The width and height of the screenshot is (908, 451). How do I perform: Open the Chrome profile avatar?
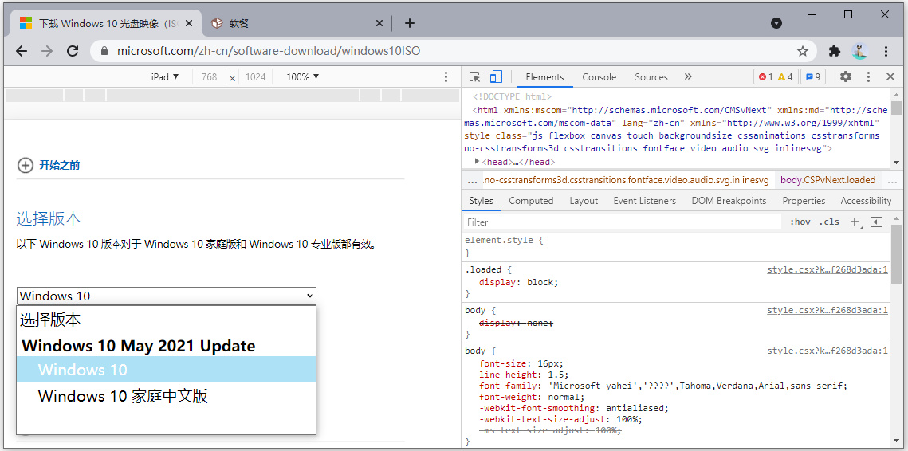coord(860,51)
